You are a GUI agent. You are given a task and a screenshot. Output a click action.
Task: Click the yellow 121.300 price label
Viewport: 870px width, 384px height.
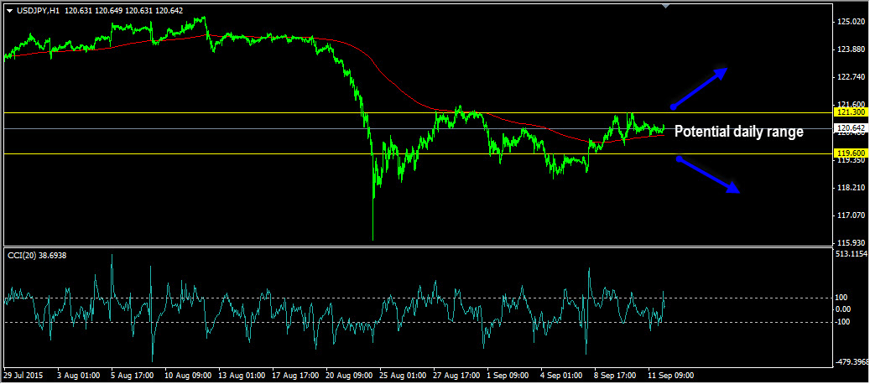852,112
